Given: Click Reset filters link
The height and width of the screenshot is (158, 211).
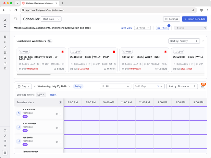Looking at the screenshot, I should click(53, 95).
